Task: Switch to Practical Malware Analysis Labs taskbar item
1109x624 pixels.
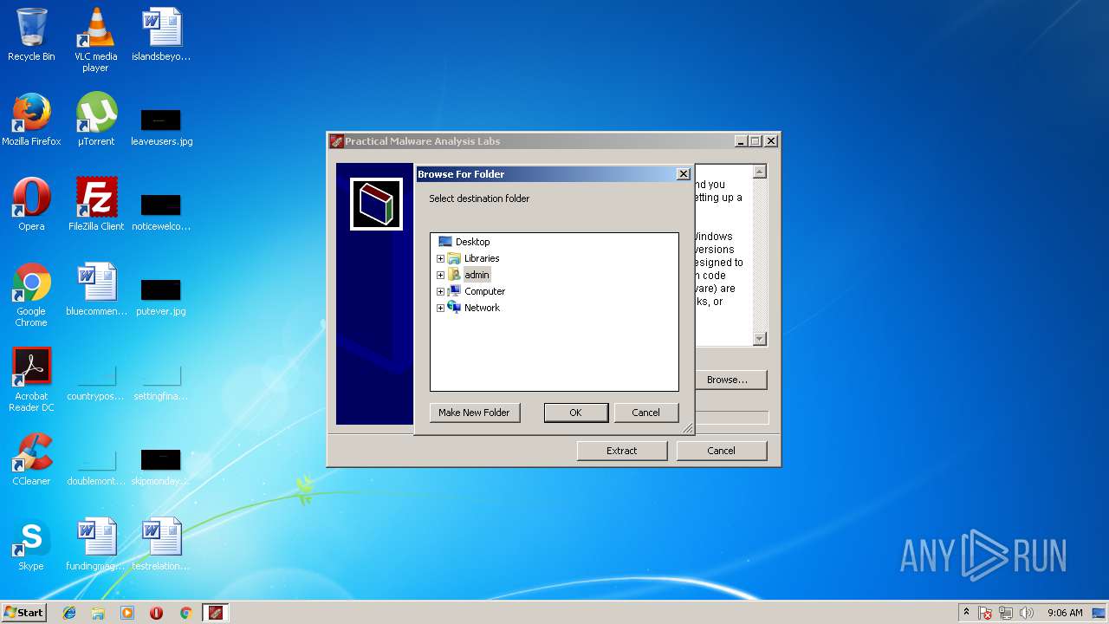Action: [216, 613]
